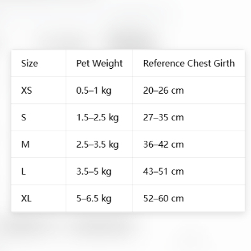
Task: Click the 2.5–3.5 kg weight cell
Action: (99, 144)
